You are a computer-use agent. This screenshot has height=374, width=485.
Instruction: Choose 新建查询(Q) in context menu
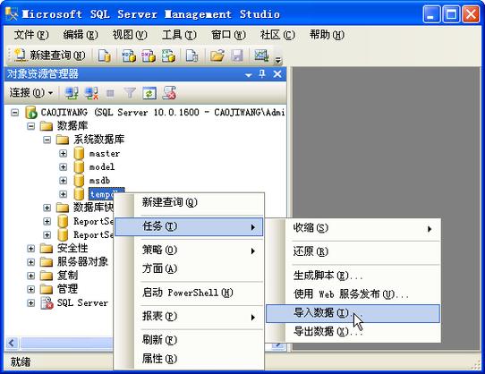point(189,202)
